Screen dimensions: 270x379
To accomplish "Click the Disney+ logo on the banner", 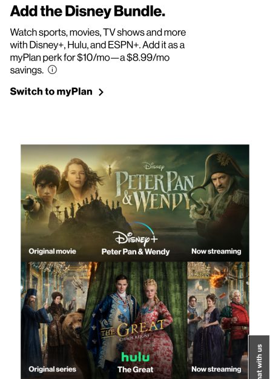I will pos(136,235).
